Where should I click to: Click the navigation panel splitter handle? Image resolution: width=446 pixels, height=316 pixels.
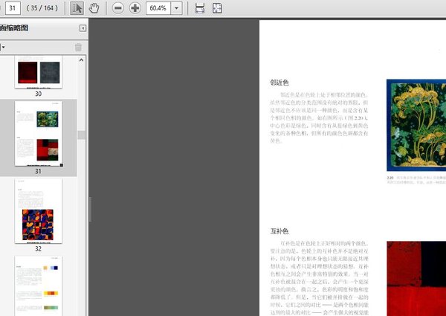pyautogui.click(x=90, y=210)
